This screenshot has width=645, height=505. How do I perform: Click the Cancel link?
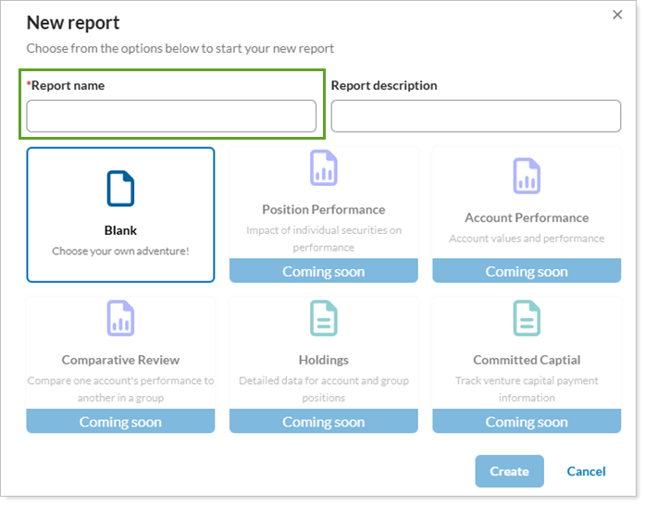(x=586, y=472)
